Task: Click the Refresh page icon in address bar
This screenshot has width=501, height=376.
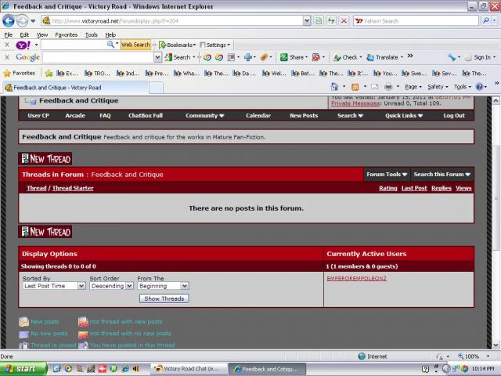Action: [x=331, y=20]
